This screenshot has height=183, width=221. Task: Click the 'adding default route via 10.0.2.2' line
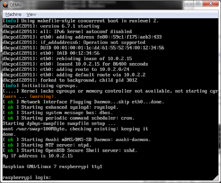pos(74,75)
